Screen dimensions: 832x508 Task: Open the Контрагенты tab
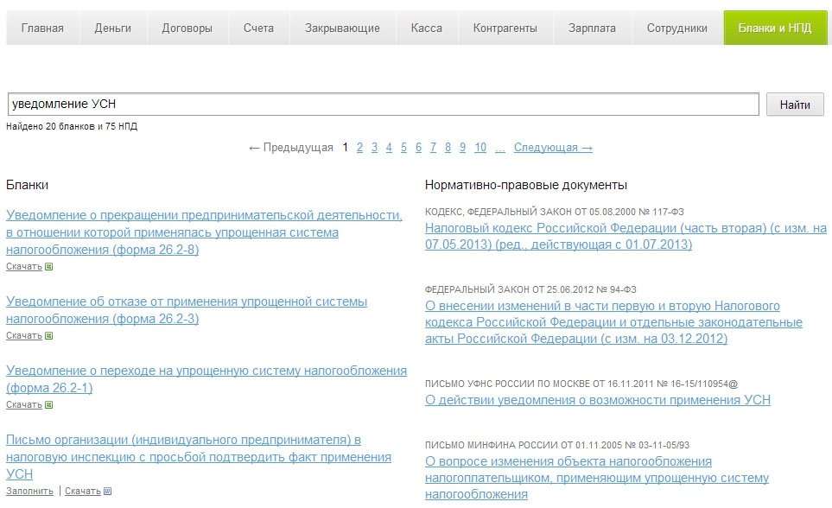pyautogui.click(x=505, y=29)
